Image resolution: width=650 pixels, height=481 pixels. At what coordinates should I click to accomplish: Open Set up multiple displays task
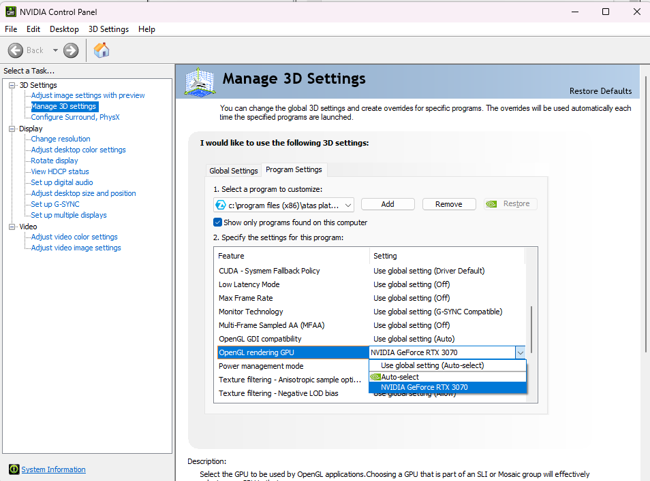click(69, 215)
